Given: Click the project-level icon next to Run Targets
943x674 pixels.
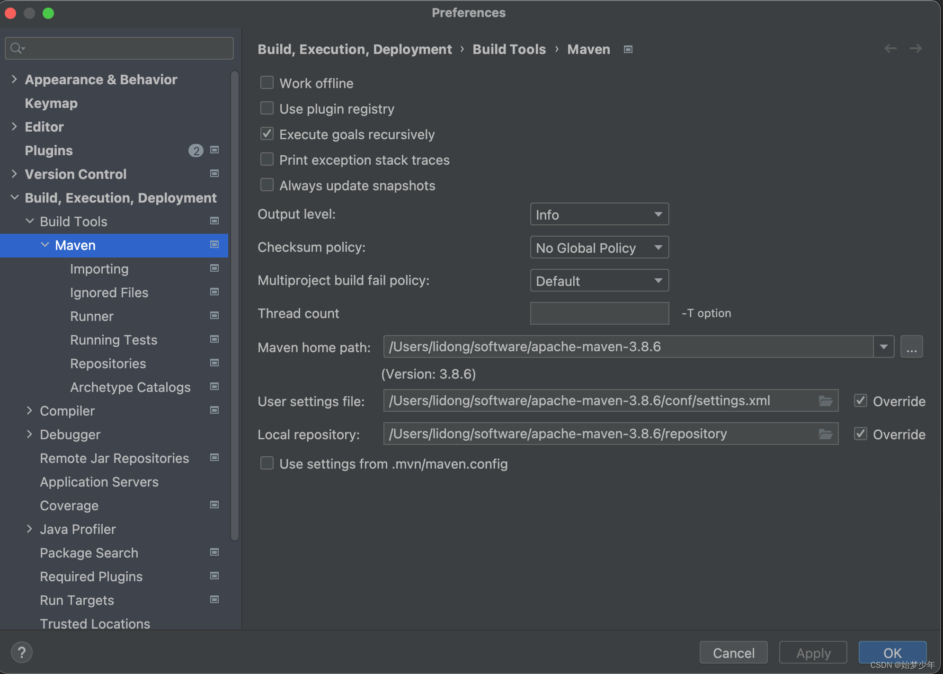Looking at the screenshot, I should click(214, 600).
